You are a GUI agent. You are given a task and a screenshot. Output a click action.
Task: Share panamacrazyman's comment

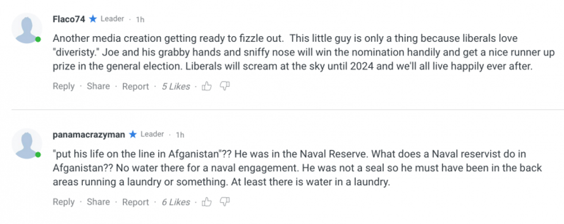[x=98, y=202]
